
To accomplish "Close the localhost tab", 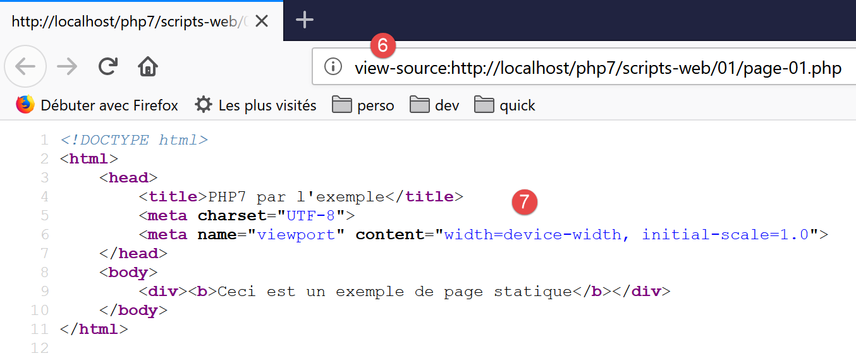I will pyautogui.click(x=262, y=21).
